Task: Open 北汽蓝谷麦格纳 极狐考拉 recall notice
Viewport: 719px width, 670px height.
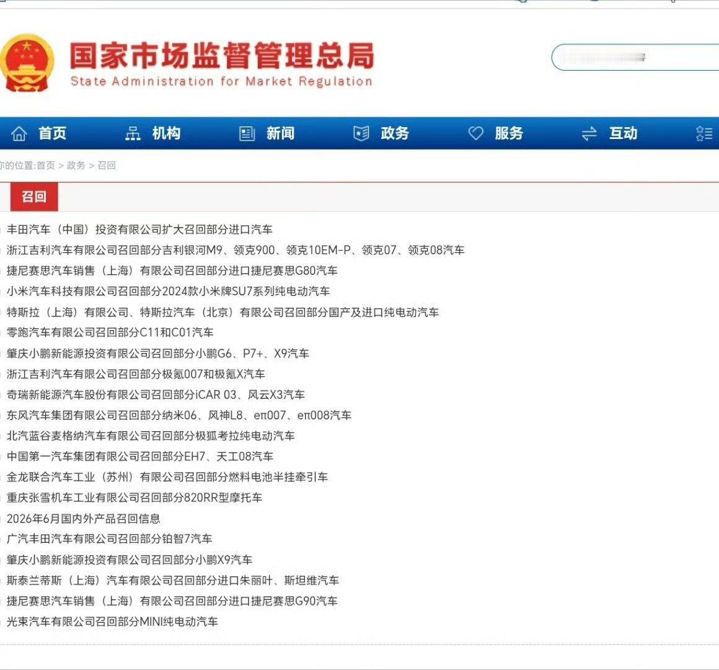Action: click(151, 436)
